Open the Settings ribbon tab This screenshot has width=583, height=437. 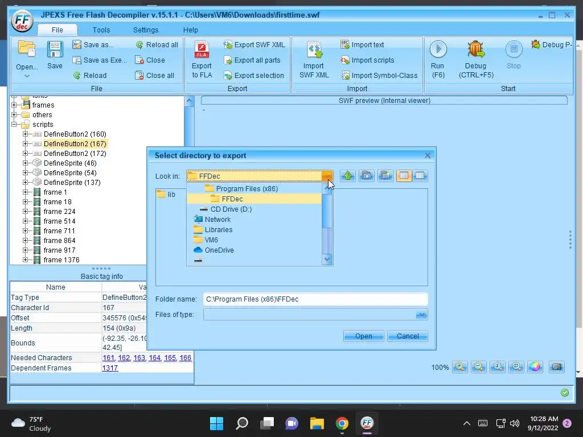pos(146,30)
